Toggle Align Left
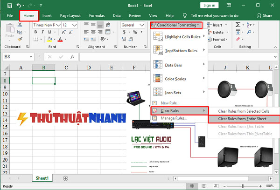Image resolution: width=280 pixels, height=190 pixels. pos(86,32)
